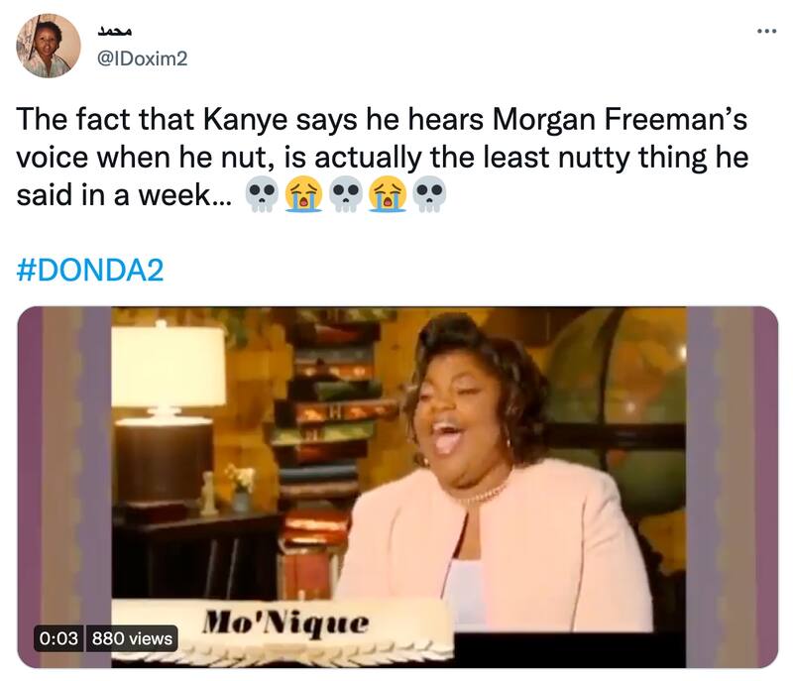Click the second crying face emoji
This screenshot has height=681, width=793.
[x=386, y=194]
